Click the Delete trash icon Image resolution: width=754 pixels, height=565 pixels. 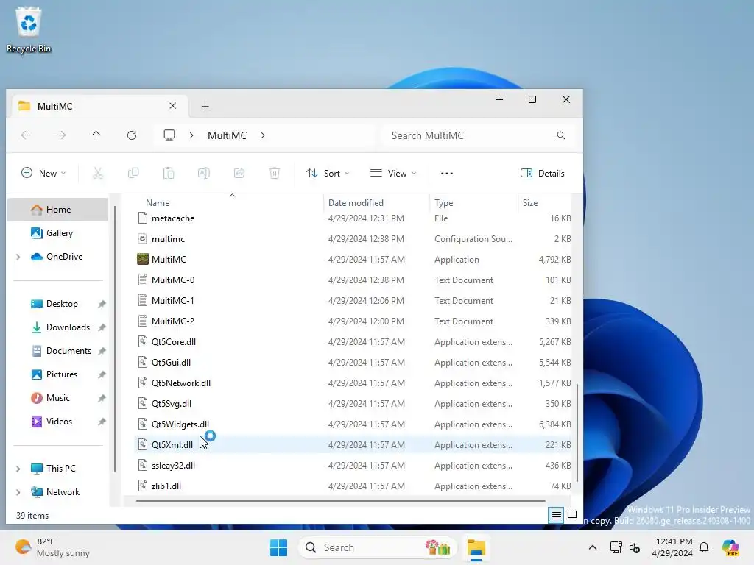click(x=275, y=173)
